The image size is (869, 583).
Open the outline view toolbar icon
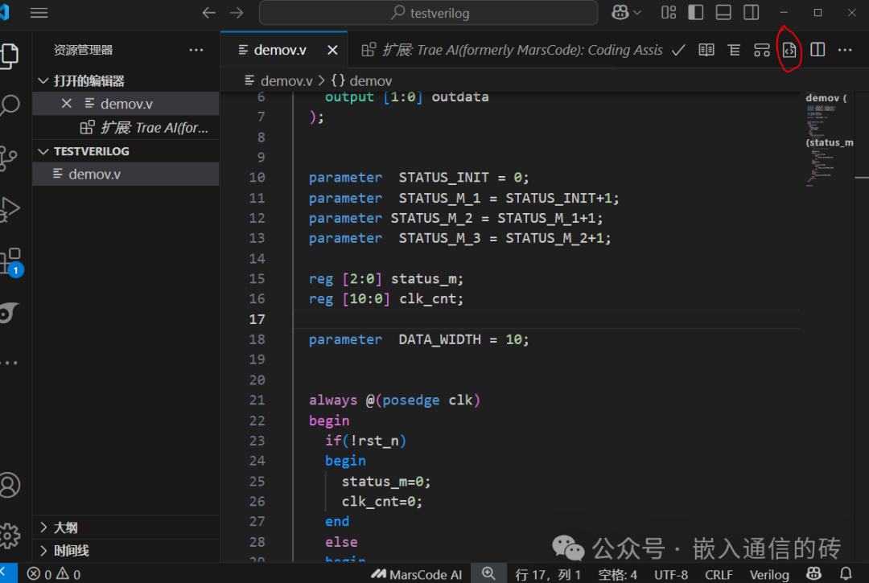pyautogui.click(x=734, y=49)
